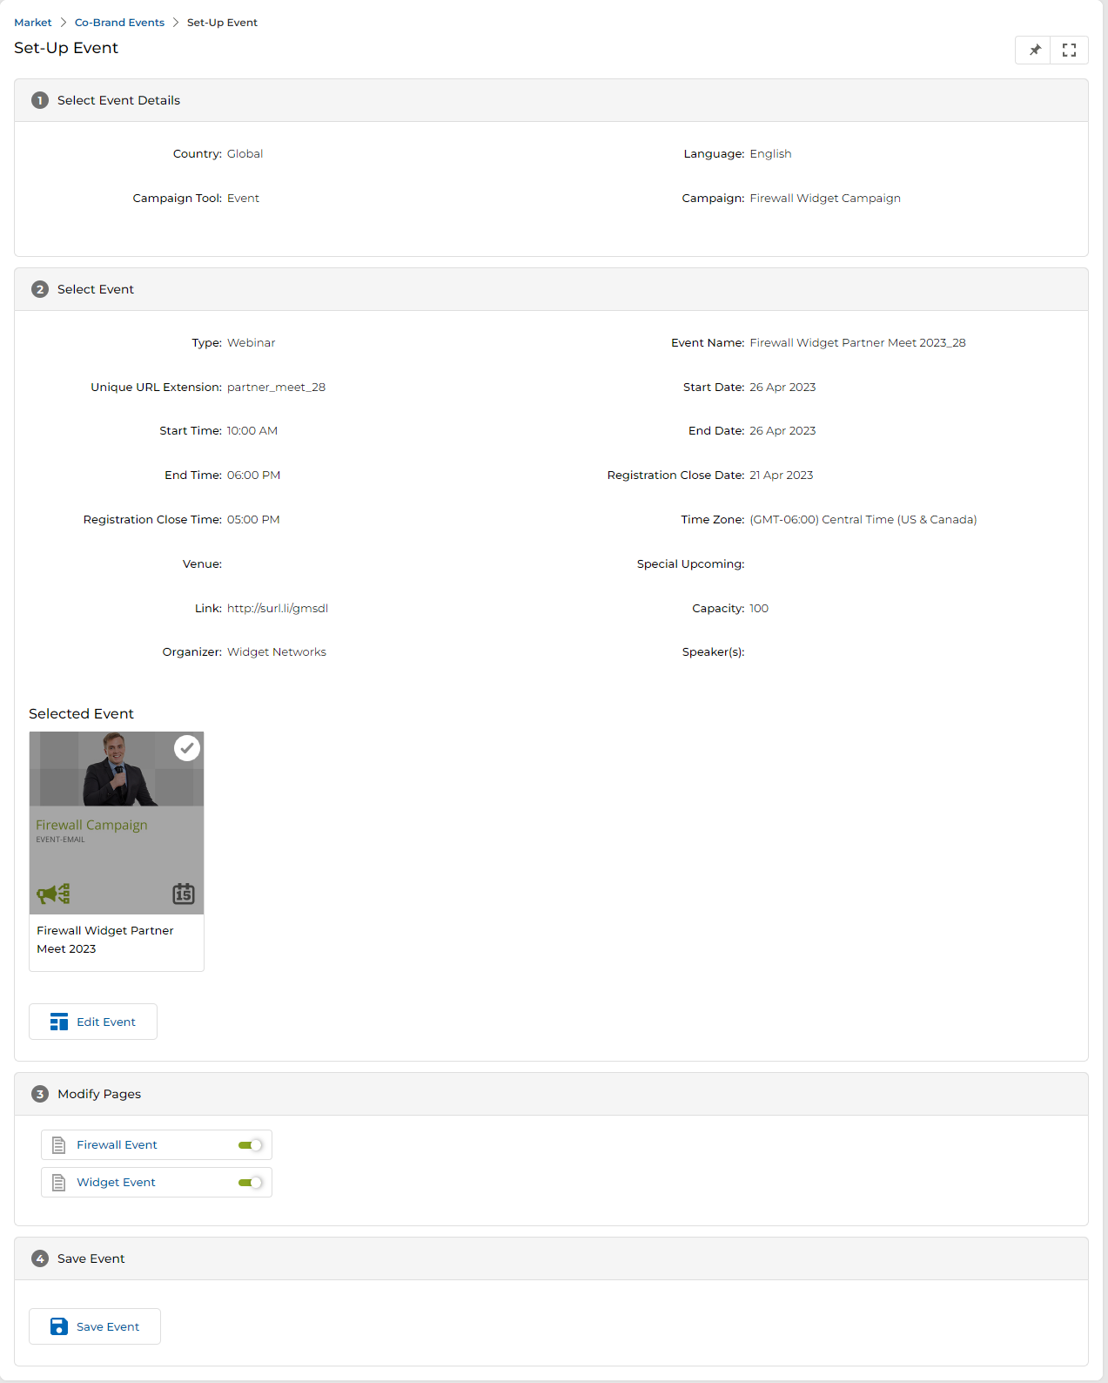Expand page to fullscreen view
The width and height of the screenshot is (1108, 1383).
1070,51
